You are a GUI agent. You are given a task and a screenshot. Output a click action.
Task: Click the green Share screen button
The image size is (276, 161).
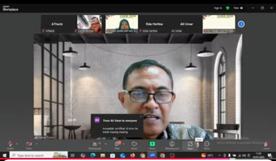click(152, 144)
